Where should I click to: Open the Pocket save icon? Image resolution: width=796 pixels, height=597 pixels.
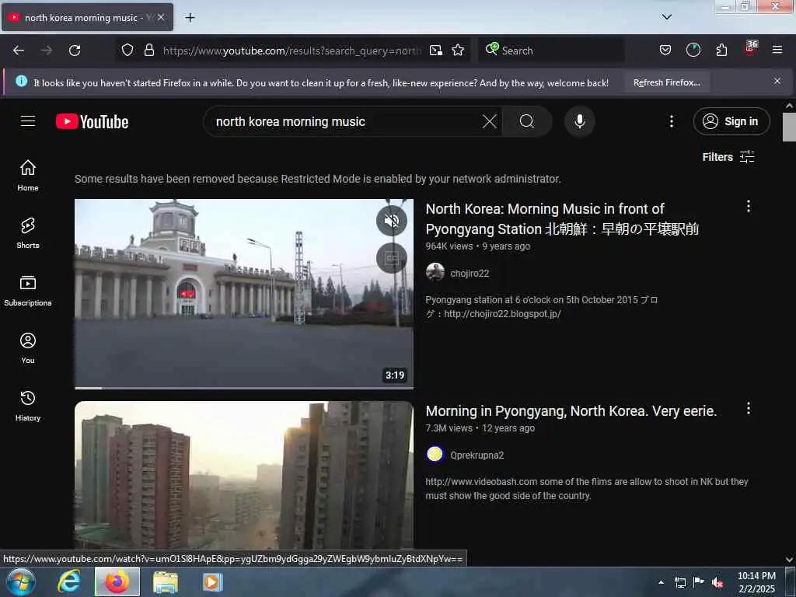pos(665,50)
